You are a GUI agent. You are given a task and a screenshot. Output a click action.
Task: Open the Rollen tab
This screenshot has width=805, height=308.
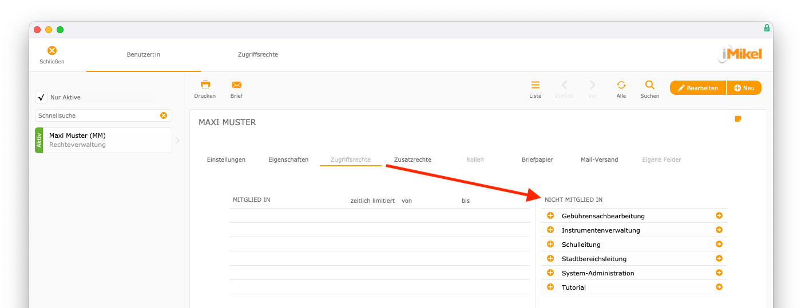[475, 159]
